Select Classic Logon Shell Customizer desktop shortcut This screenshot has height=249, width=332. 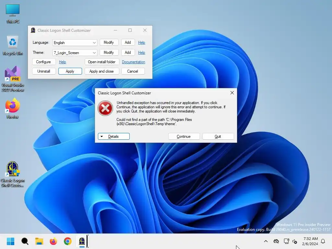pos(13,174)
